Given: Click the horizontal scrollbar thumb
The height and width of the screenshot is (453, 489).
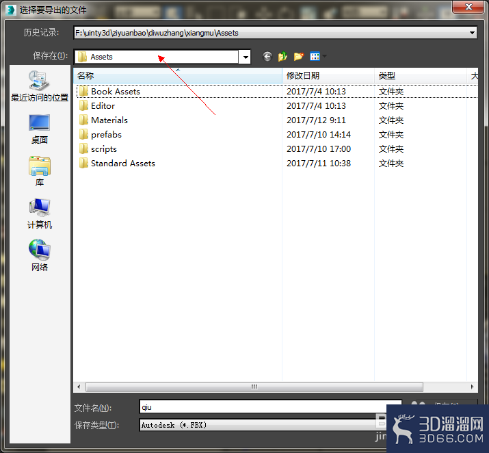Looking at the screenshot, I should (x=254, y=387).
